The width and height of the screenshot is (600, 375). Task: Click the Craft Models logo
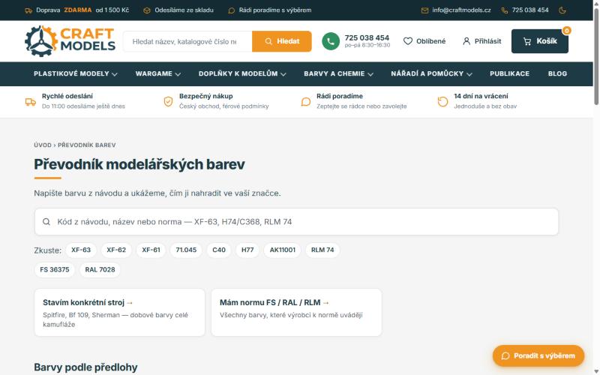tap(70, 41)
